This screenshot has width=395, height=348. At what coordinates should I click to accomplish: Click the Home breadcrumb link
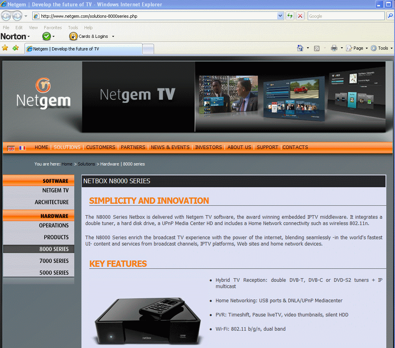pyautogui.click(x=67, y=164)
